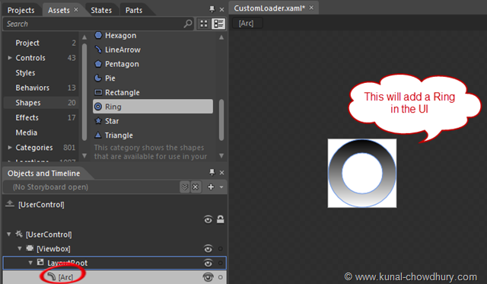This screenshot has height=284, width=487.
Task: Select the Media category
Action: point(41,132)
